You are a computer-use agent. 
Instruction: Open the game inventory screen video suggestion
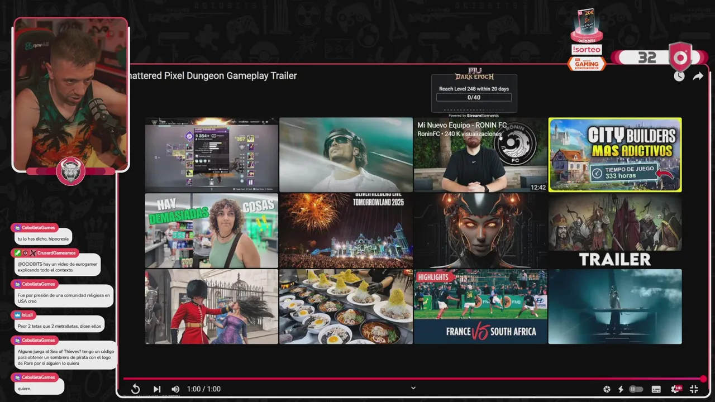pyautogui.click(x=211, y=155)
